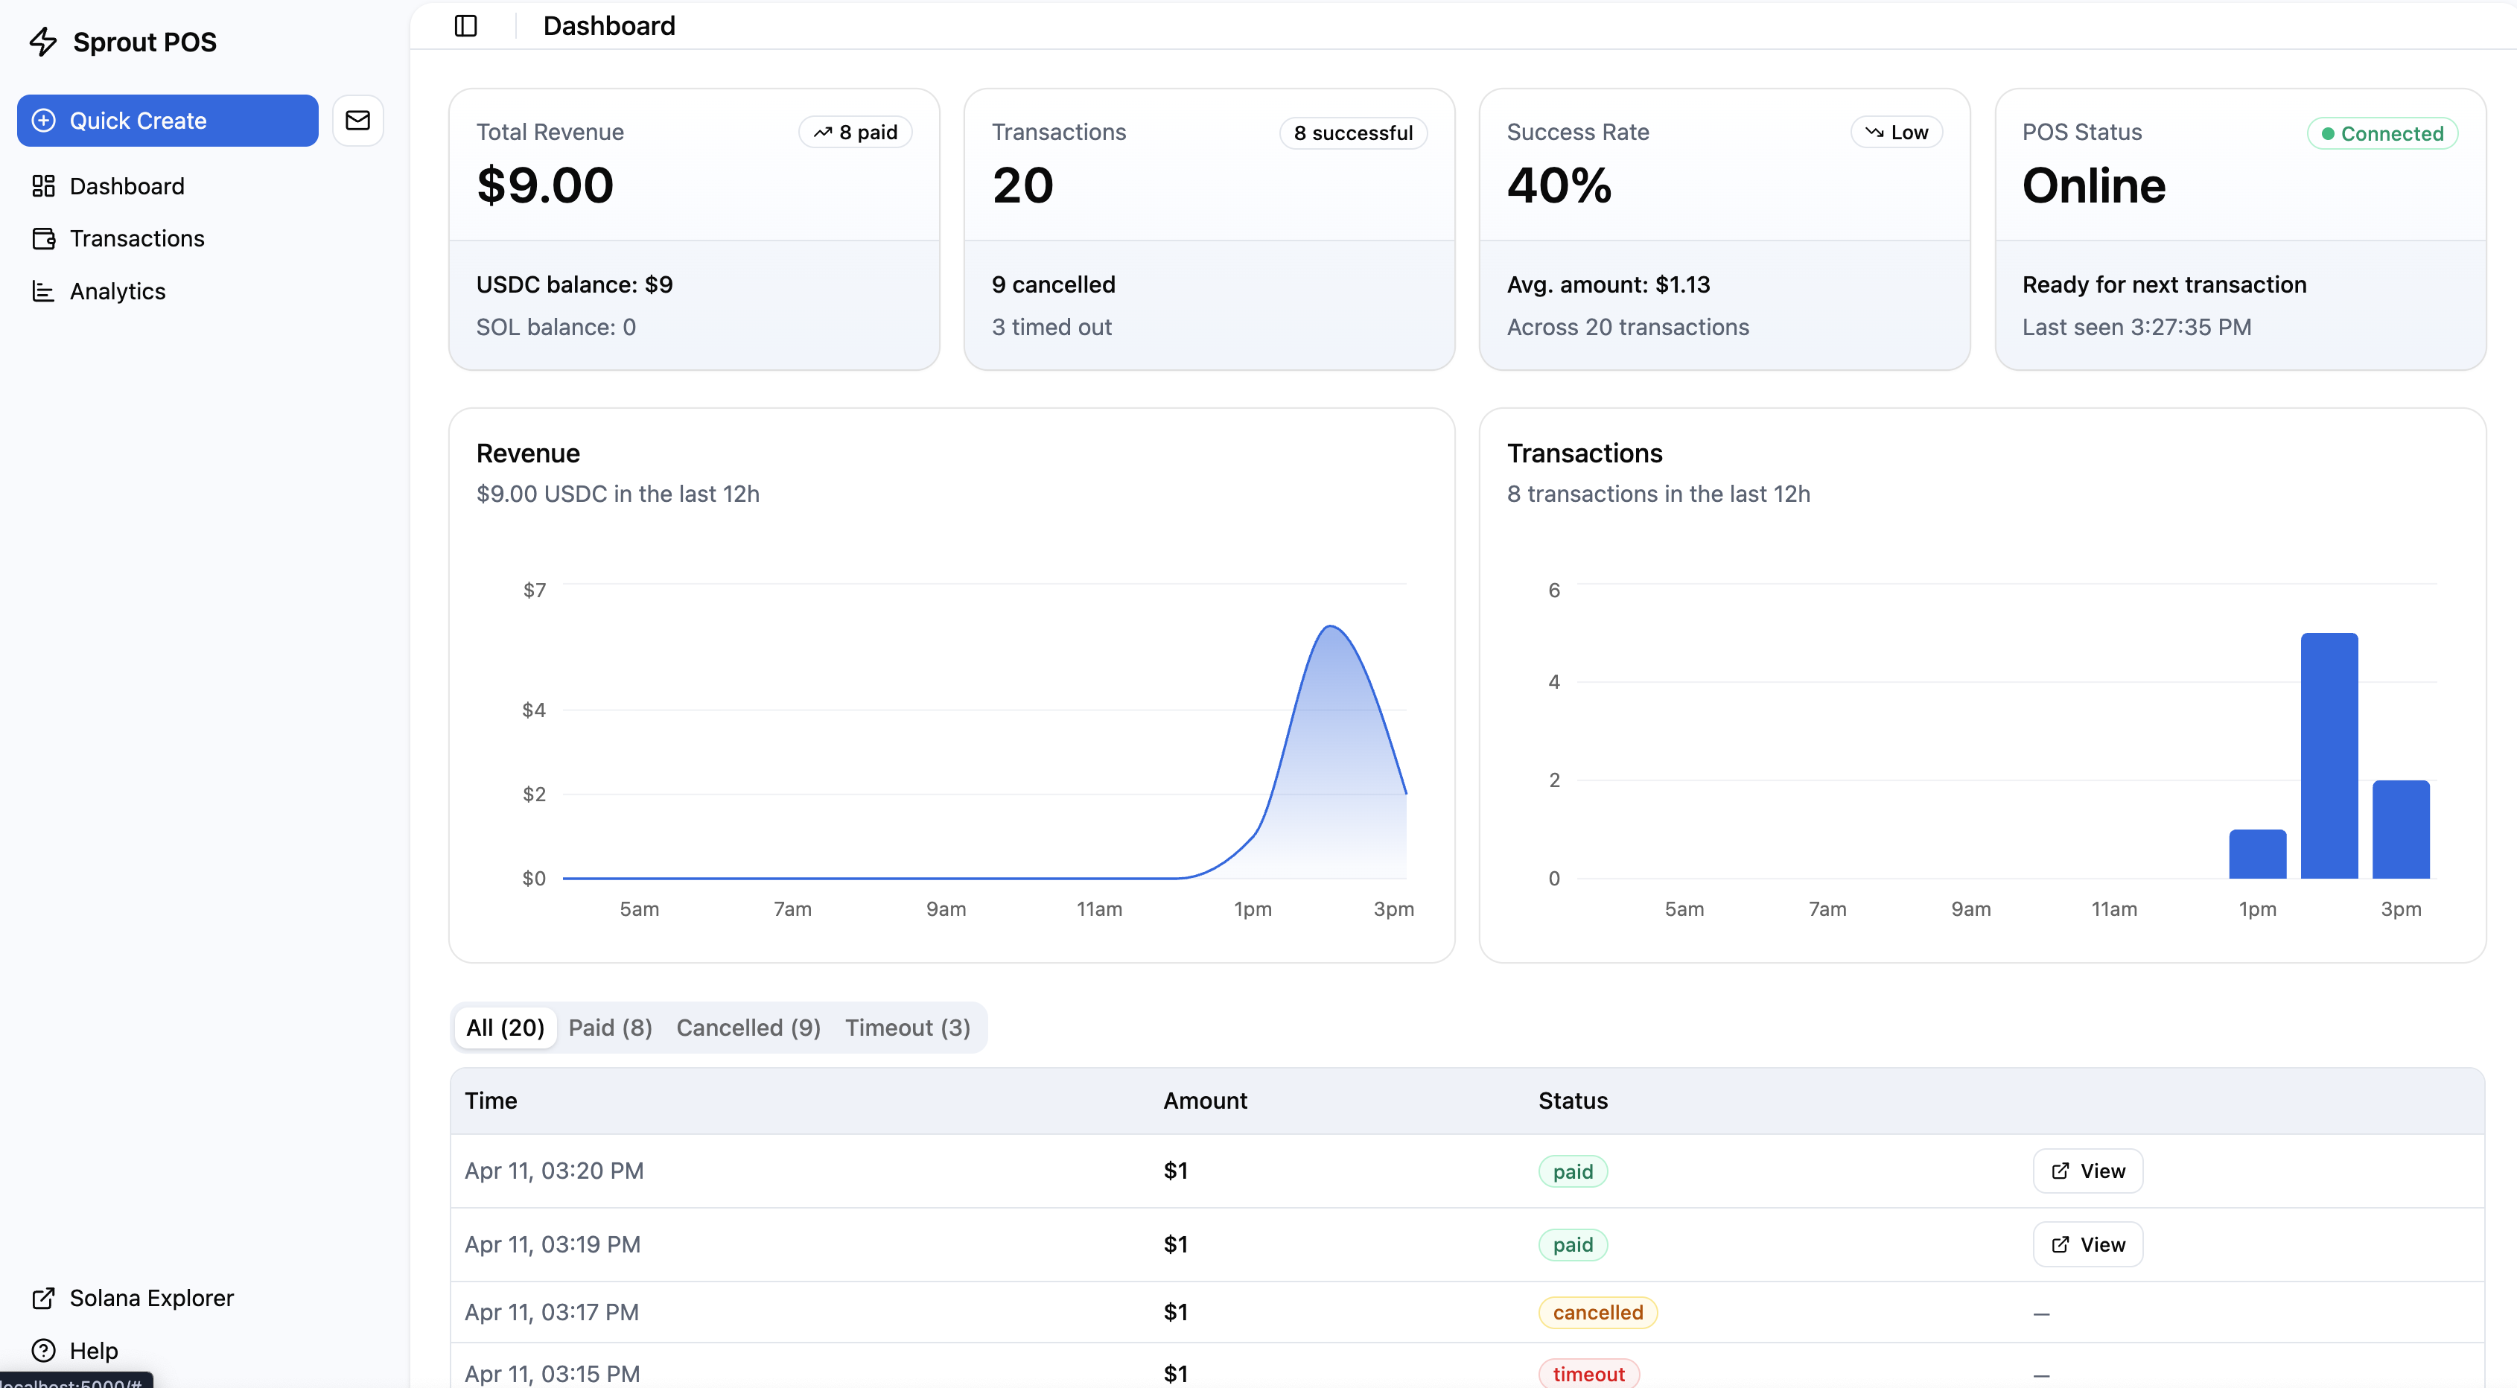The width and height of the screenshot is (2517, 1388).
Task: Open Dashboard from the sidebar
Action: coord(126,185)
